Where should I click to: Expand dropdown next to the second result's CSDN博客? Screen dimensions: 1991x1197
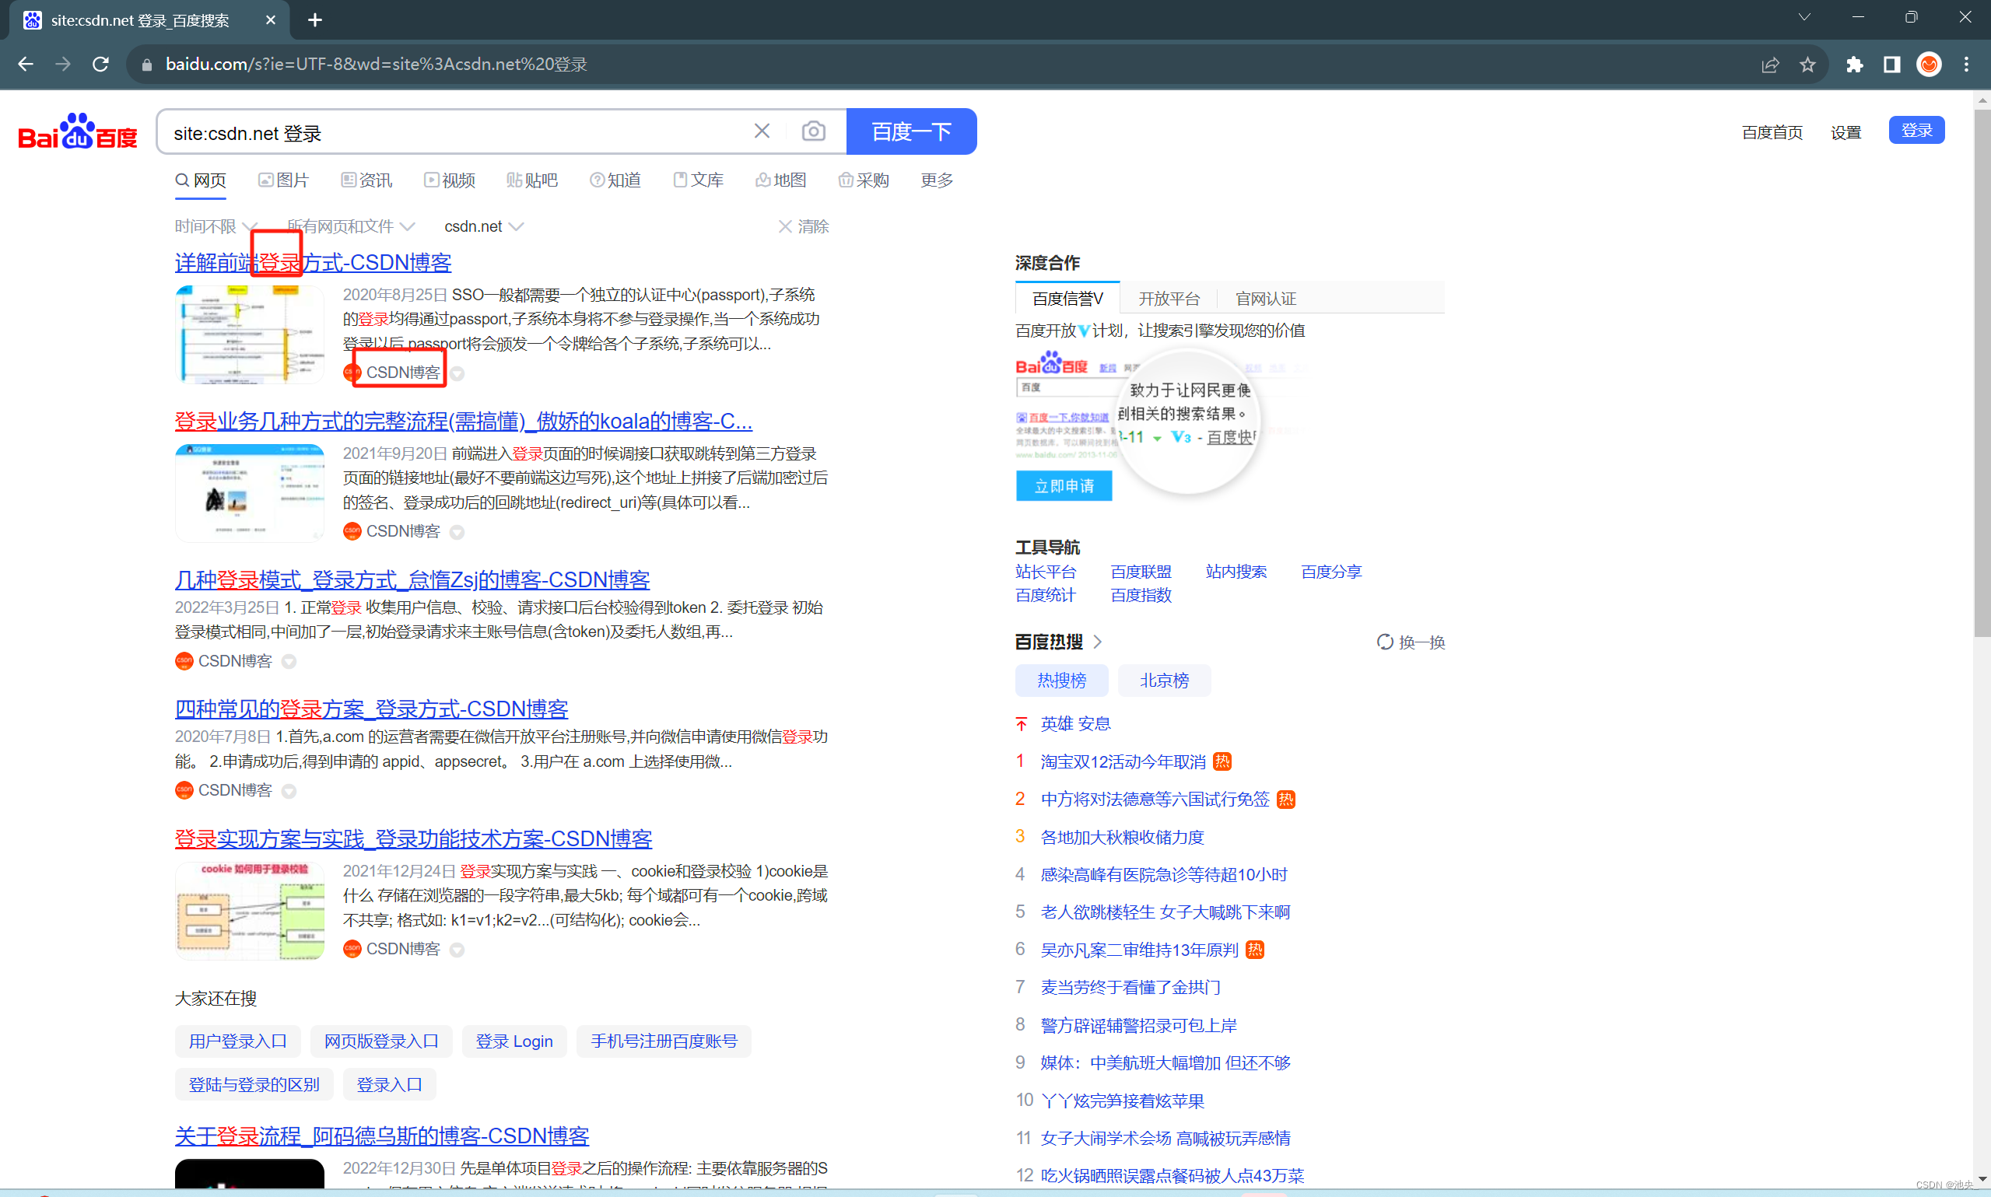457,532
